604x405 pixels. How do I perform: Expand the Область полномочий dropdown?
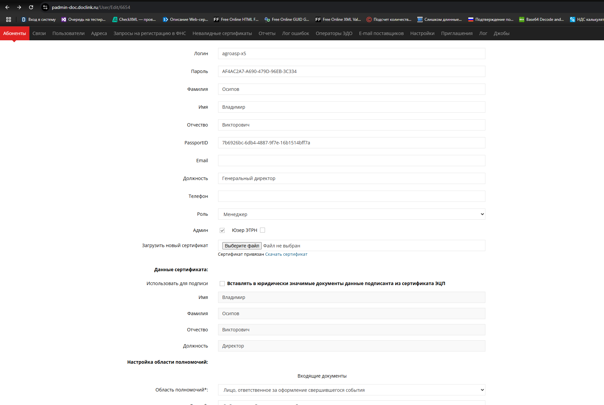coord(352,390)
